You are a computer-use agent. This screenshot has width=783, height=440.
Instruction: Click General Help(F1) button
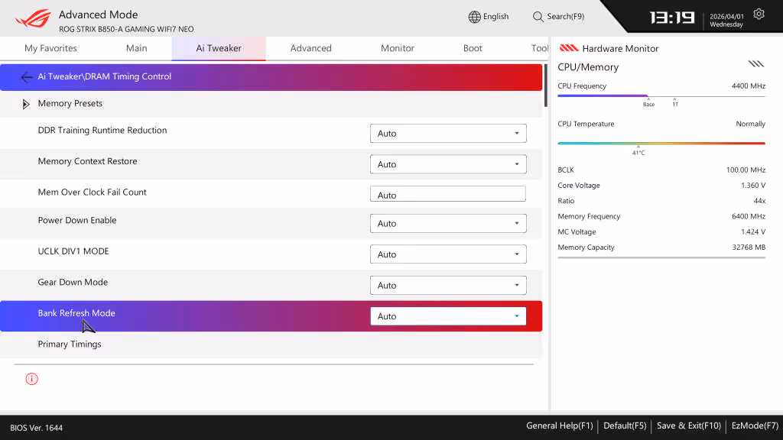click(559, 426)
